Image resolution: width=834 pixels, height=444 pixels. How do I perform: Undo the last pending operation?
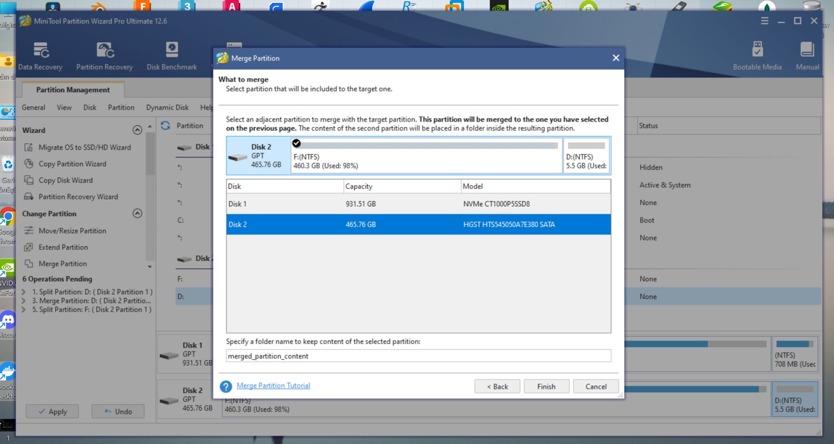click(118, 411)
